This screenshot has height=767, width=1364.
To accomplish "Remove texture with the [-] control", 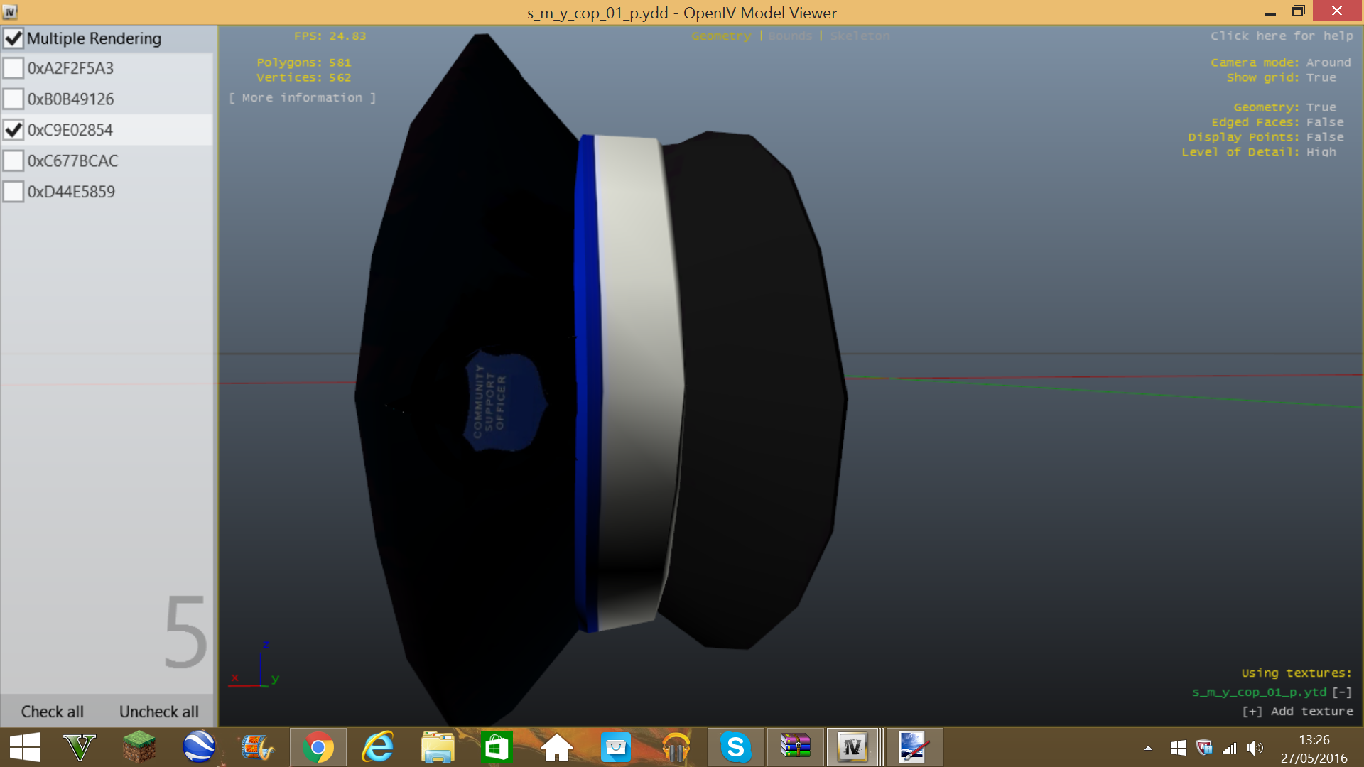I will pyautogui.click(x=1341, y=692).
